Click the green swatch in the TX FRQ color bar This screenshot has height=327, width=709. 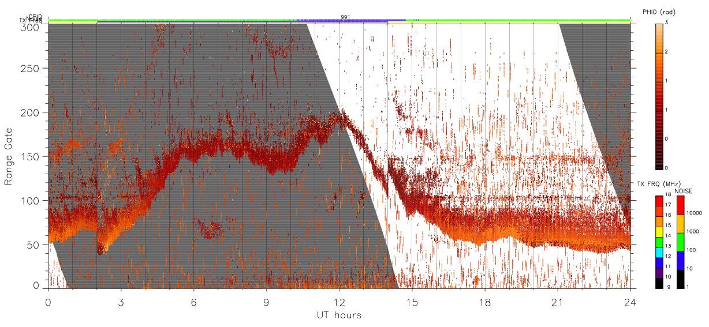pyautogui.click(x=659, y=242)
